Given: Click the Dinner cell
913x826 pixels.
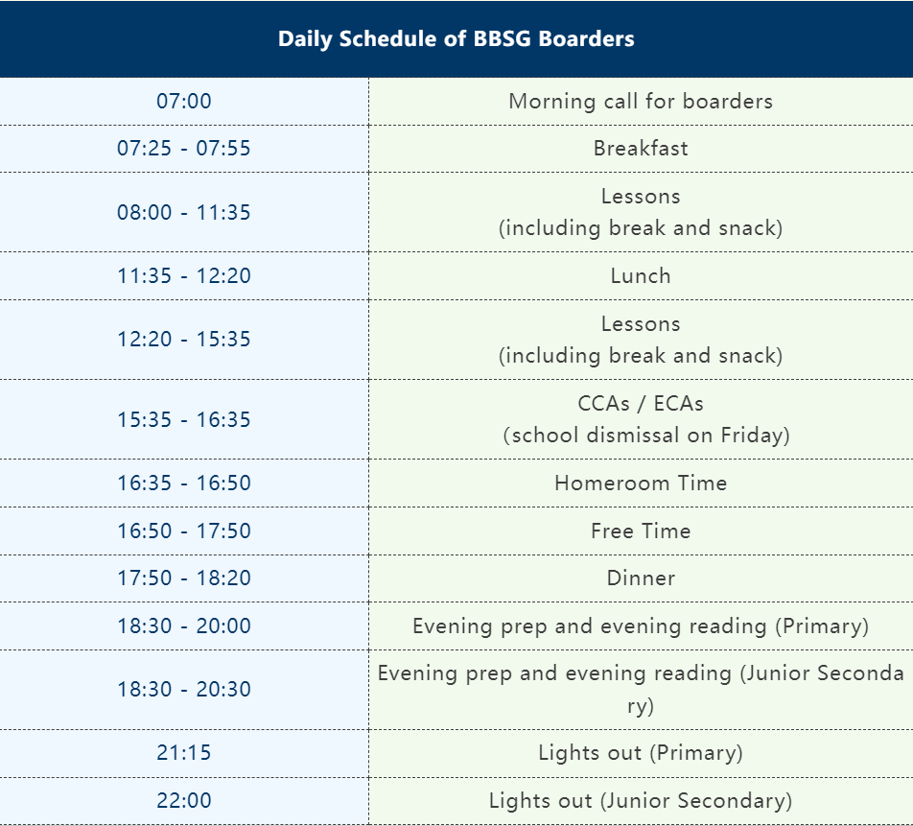Looking at the screenshot, I should point(641,578).
